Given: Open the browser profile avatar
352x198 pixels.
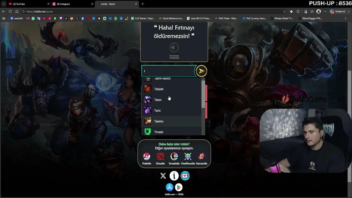Looking at the screenshot, I should point(319,12).
